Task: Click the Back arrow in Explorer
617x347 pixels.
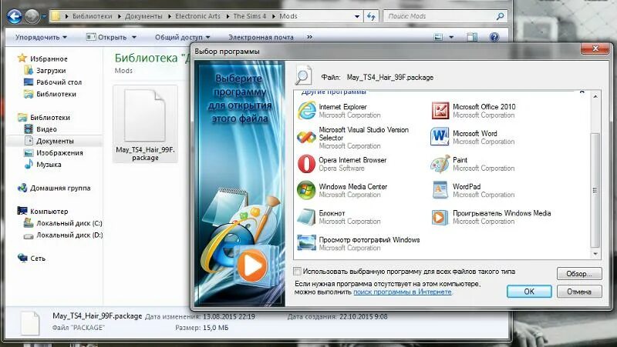Action: [14, 16]
